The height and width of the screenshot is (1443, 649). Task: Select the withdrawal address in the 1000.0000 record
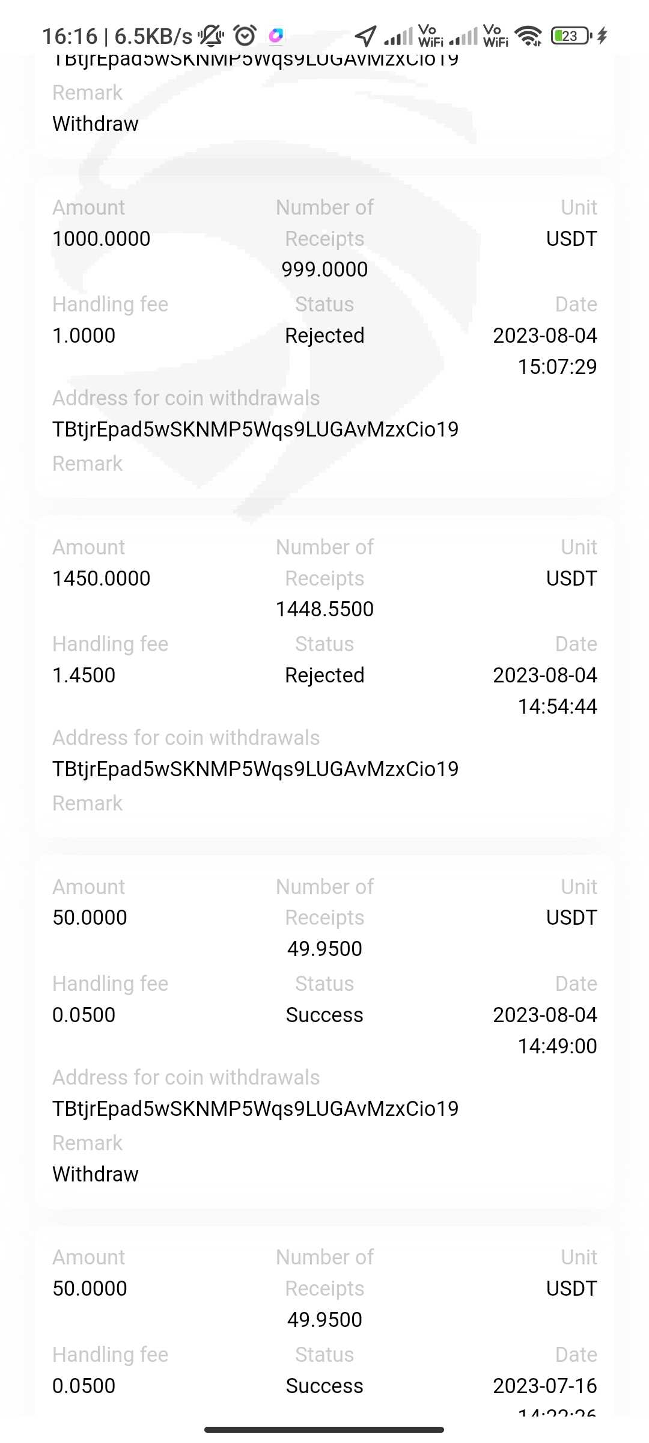click(255, 429)
